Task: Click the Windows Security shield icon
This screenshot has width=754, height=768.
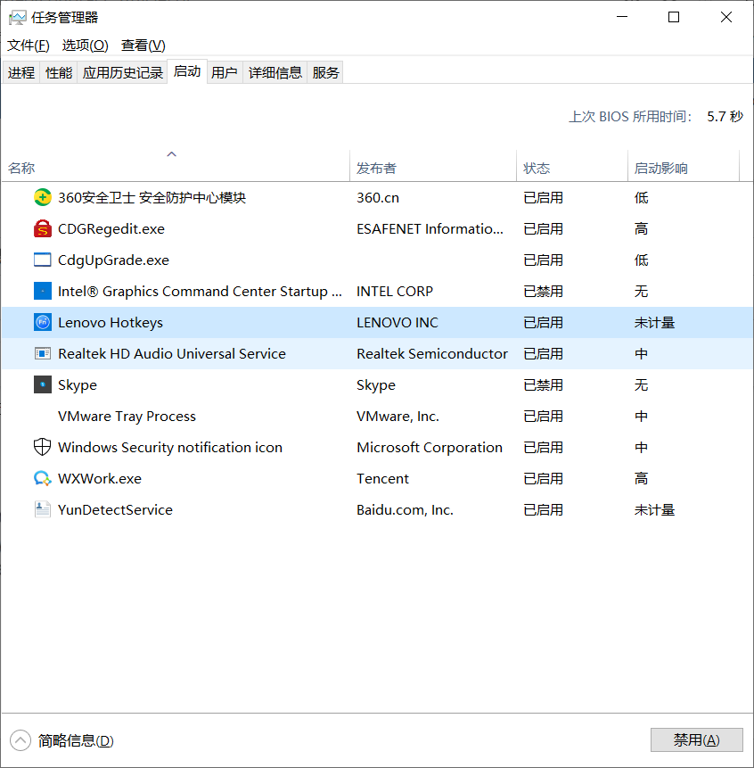Action: [x=43, y=447]
